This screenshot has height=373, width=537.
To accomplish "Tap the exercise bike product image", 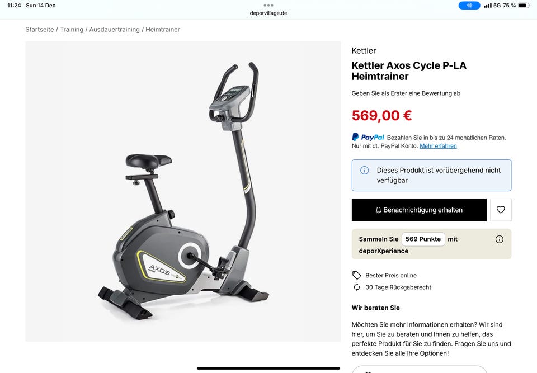I will pyautogui.click(x=183, y=191).
